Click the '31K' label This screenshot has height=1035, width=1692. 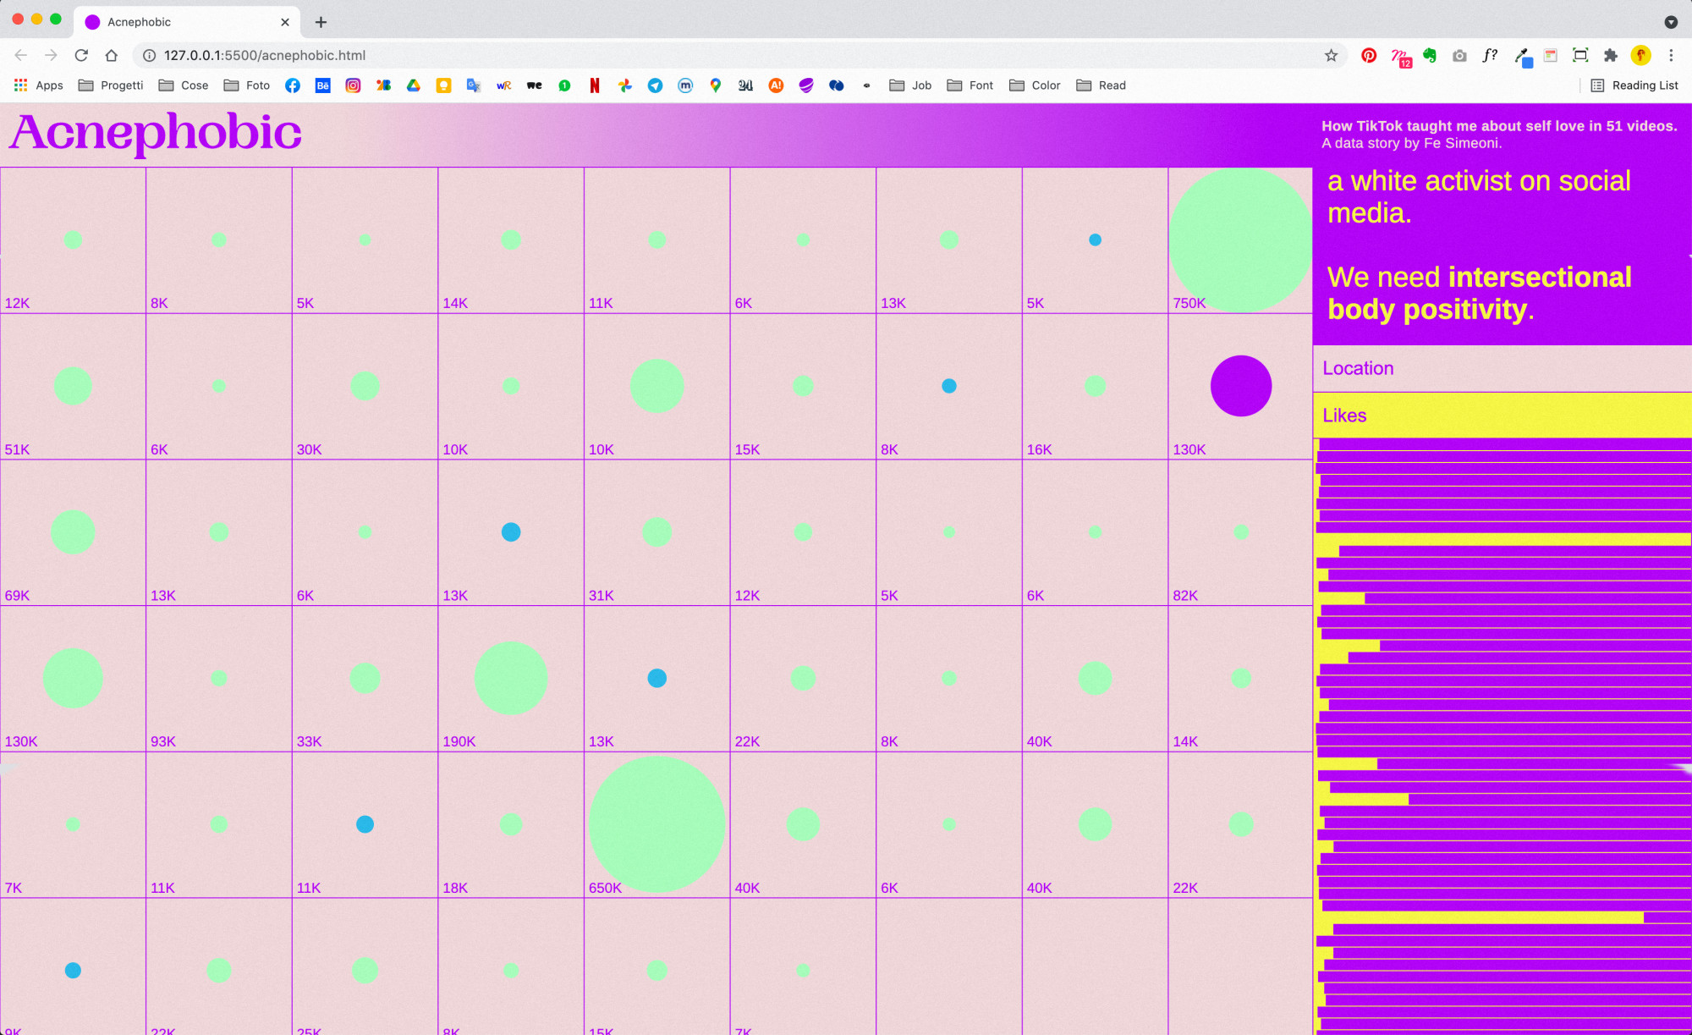click(602, 596)
